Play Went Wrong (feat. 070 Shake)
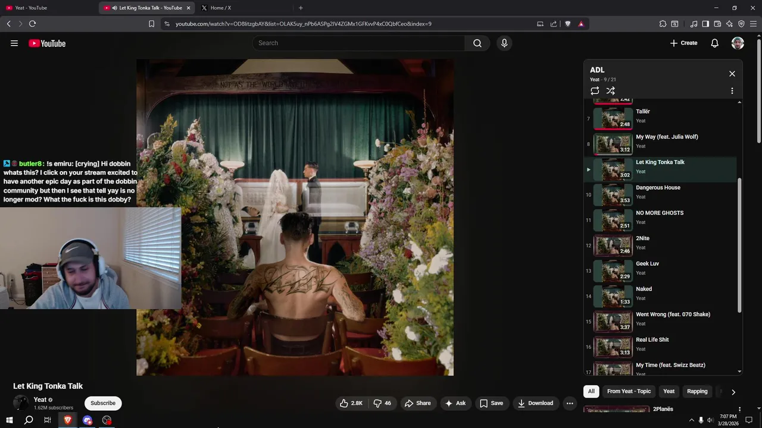The height and width of the screenshot is (428, 762). (661, 320)
